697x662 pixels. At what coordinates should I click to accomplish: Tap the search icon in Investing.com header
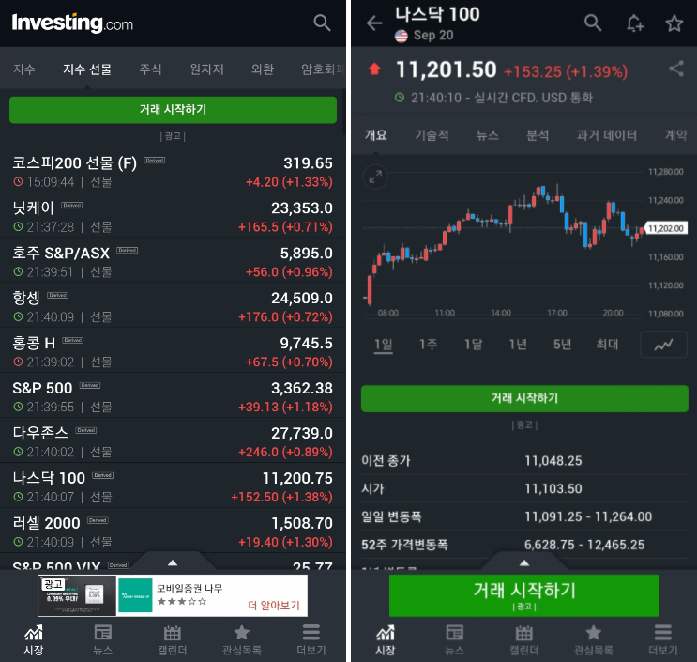(x=322, y=23)
